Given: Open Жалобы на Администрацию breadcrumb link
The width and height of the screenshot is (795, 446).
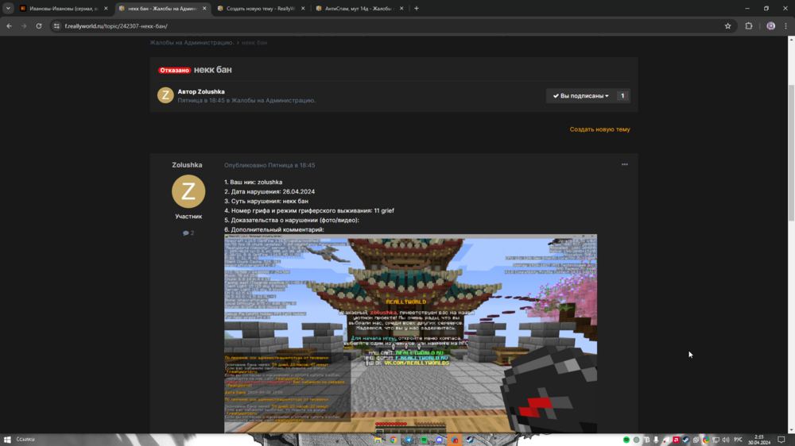Looking at the screenshot, I should (191, 43).
